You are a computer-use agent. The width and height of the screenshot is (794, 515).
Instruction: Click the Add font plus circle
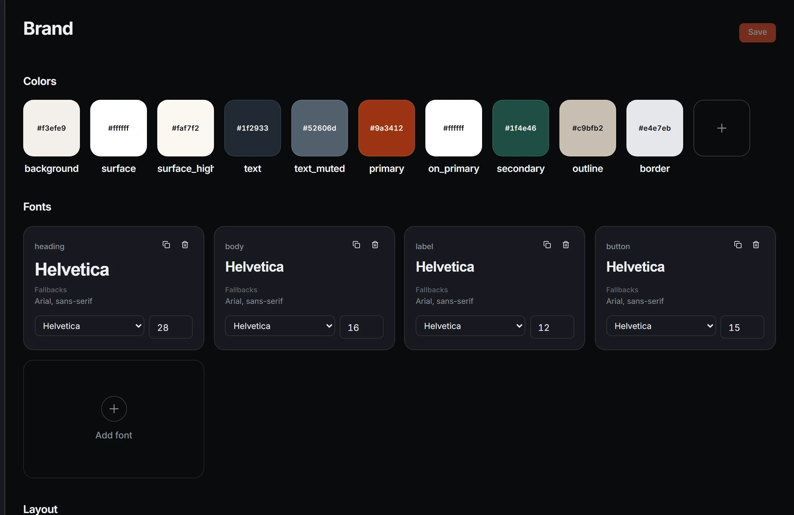(x=114, y=409)
